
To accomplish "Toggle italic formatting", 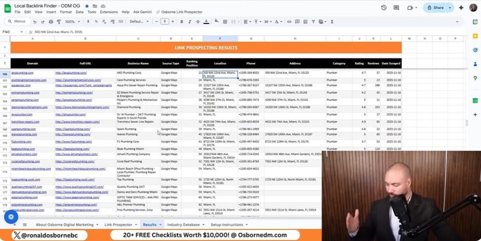I will pos(190,22).
